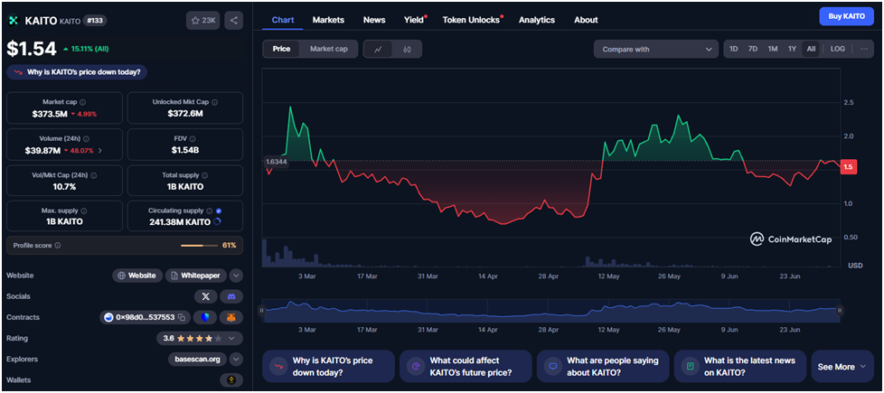Click Volume (24h) info icon
Image resolution: width=884 pixels, height=393 pixels.
[86, 139]
